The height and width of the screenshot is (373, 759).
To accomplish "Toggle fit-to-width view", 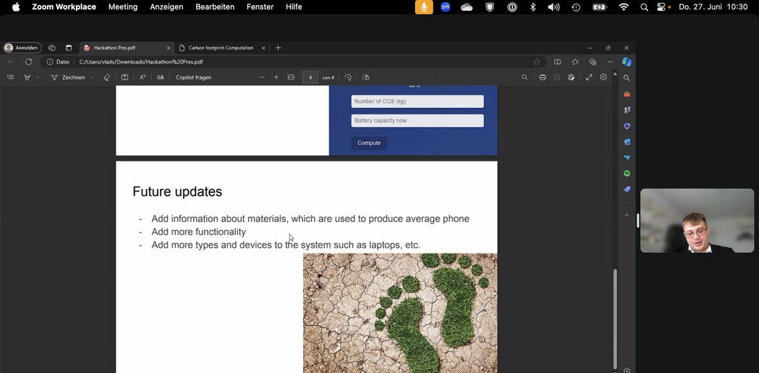I will 291,77.
